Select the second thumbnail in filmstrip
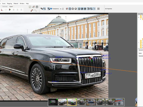This screenshot has height=107, width=143. [63, 102]
